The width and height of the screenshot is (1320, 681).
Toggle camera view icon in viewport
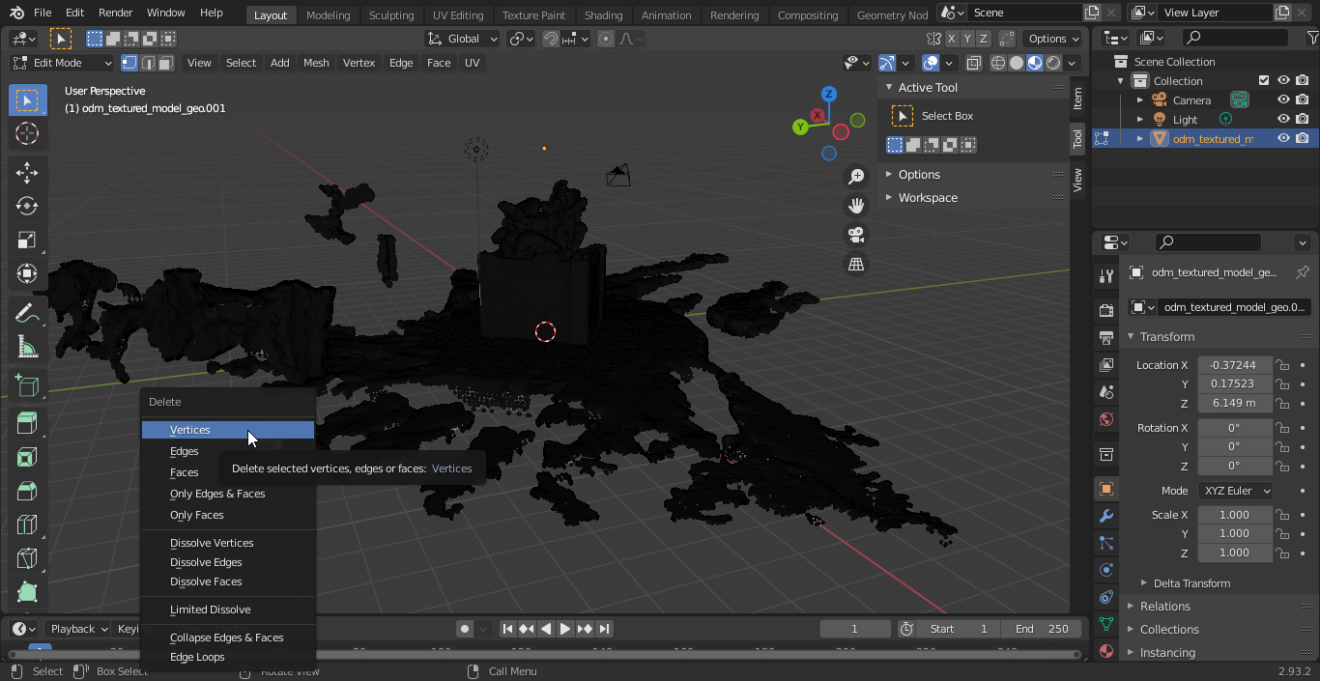tap(856, 235)
